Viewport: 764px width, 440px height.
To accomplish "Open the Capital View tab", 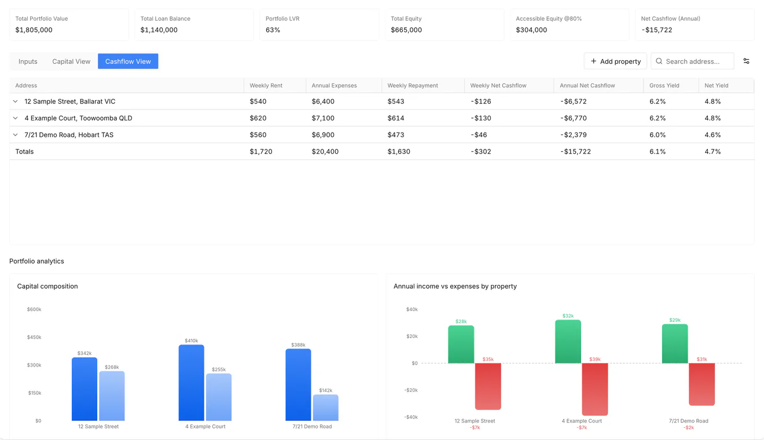I will pyautogui.click(x=71, y=61).
